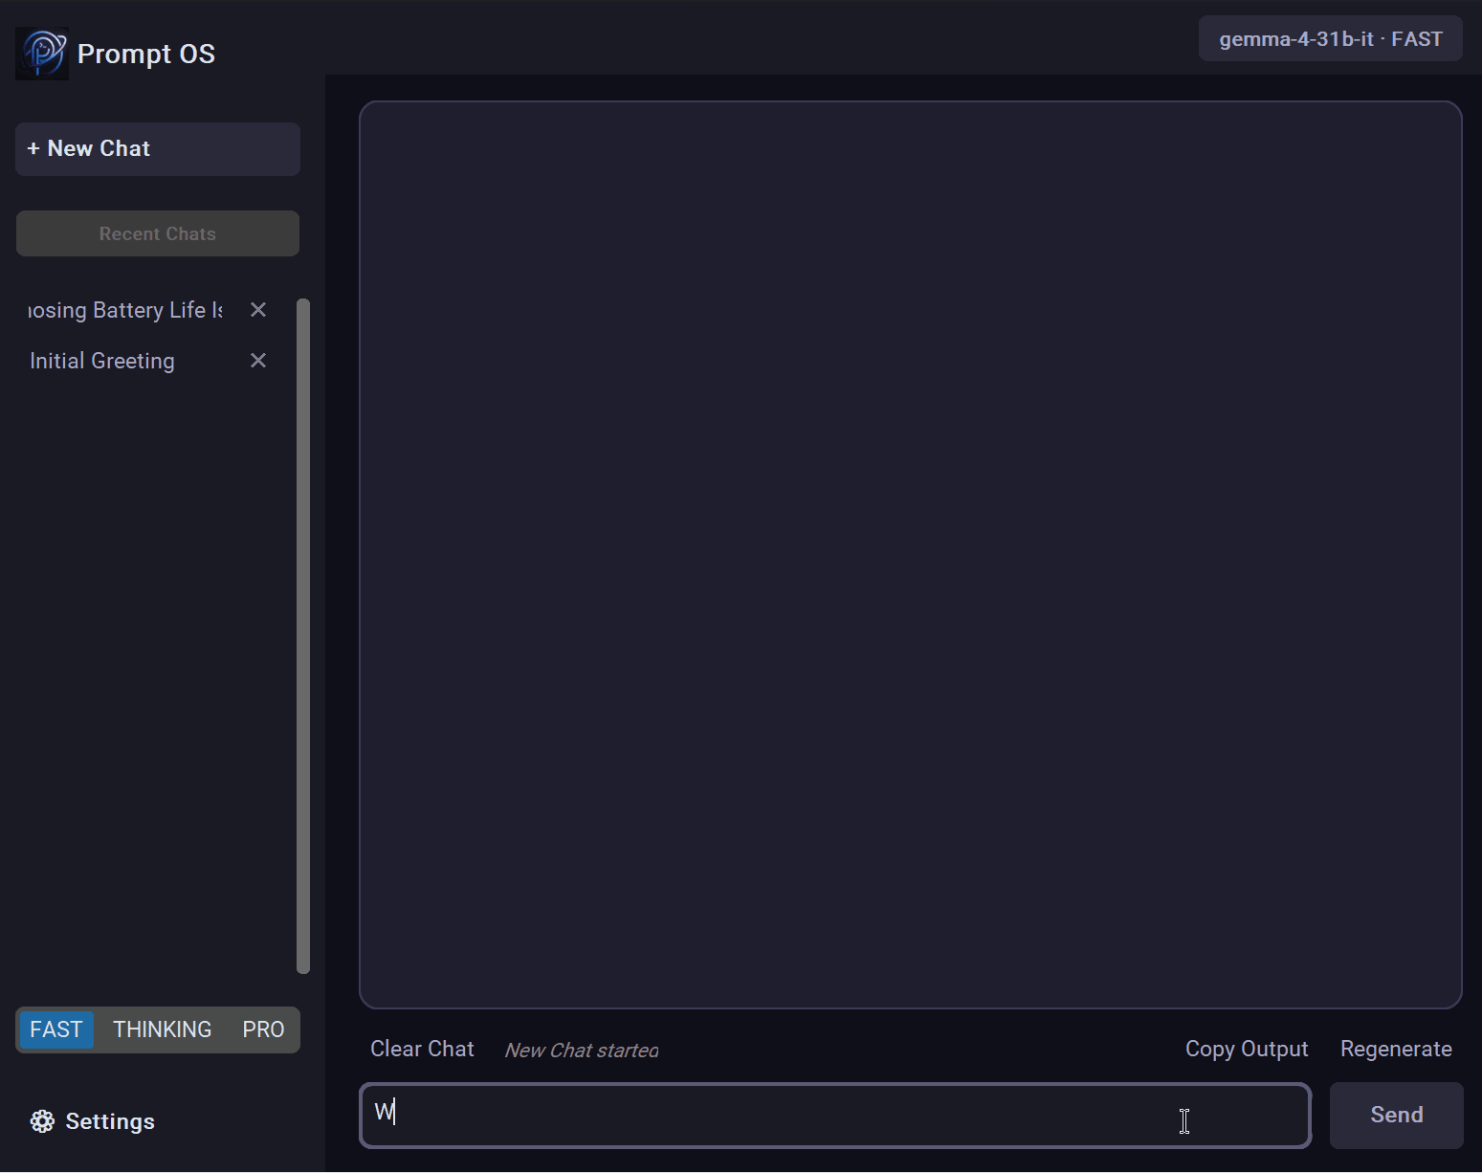This screenshot has height=1173, width=1482.
Task: Click the gemma-4-31b-it FAST model badge
Action: coord(1330,38)
